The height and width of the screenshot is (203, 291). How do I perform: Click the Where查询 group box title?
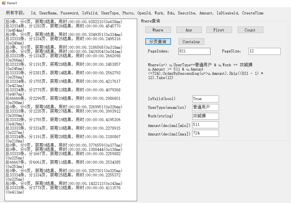point(150,21)
